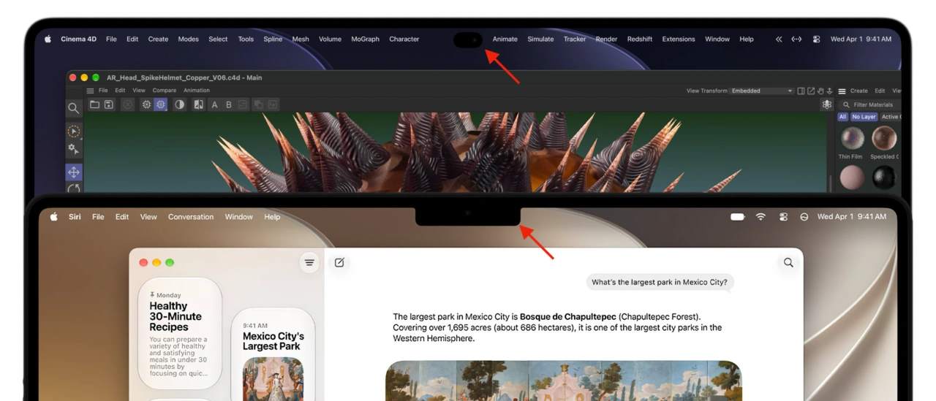Viewport: 936px width, 401px height.
Task: Select the gear with cursor tool icon
Action: point(73,149)
